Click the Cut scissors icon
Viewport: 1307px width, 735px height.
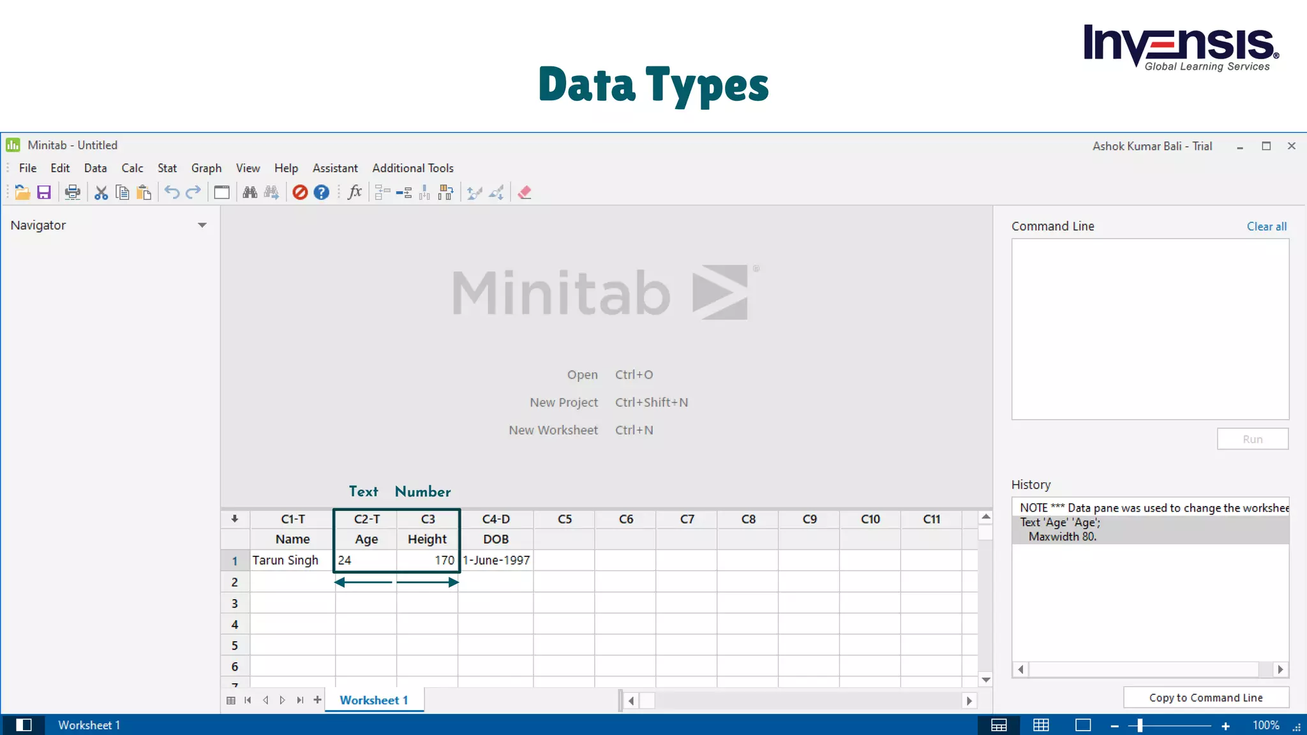pos(101,193)
